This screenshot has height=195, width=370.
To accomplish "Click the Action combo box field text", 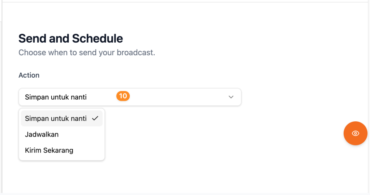I will point(56,97).
